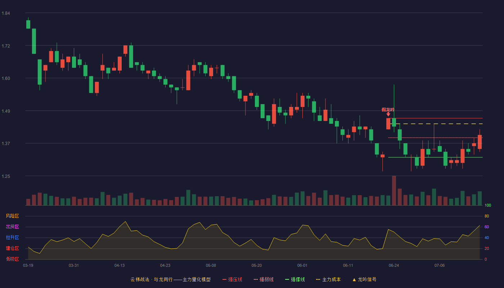Click the 05-20 date label
Screen dimensions: 504x288
tap(257, 265)
